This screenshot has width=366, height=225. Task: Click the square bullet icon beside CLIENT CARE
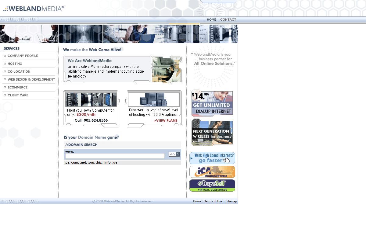point(5,95)
